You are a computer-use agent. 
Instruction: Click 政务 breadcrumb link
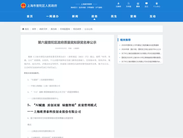tap(34, 29)
